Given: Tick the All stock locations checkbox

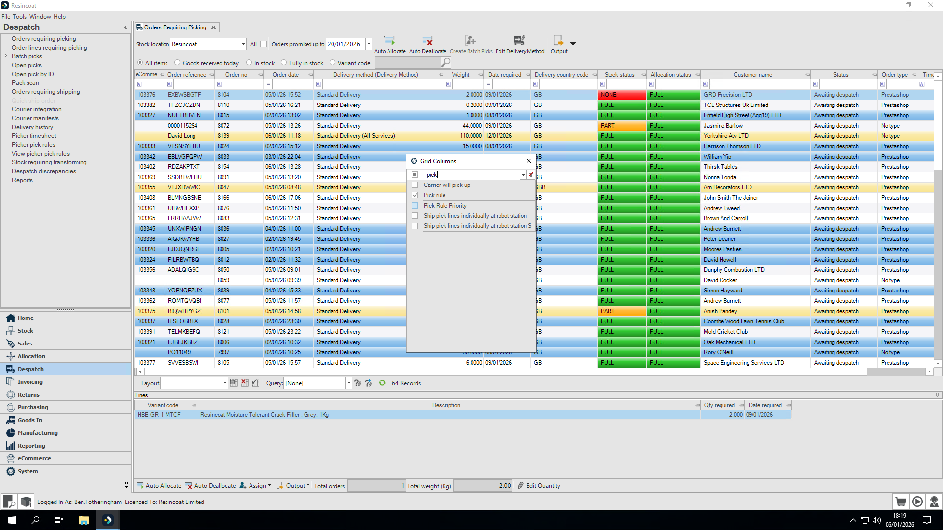Looking at the screenshot, I should coord(264,44).
